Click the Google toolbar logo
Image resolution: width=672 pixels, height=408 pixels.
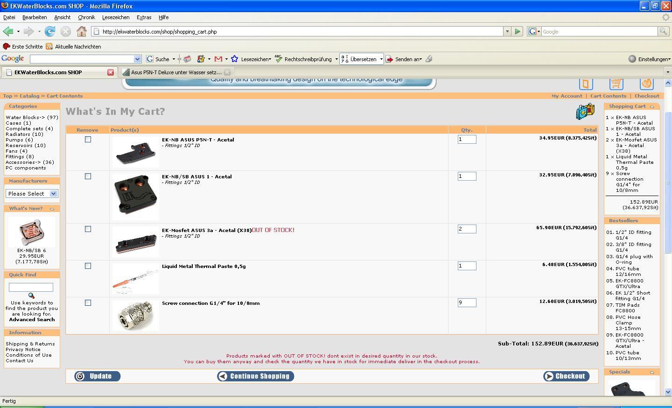[x=13, y=59]
